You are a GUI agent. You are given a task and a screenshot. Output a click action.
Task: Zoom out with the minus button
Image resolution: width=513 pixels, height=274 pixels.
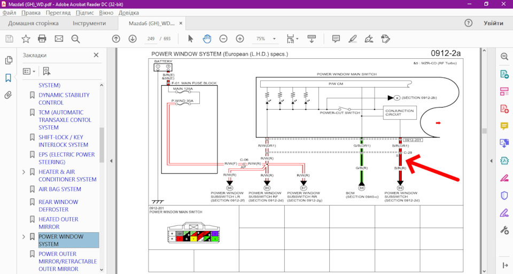pos(223,39)
